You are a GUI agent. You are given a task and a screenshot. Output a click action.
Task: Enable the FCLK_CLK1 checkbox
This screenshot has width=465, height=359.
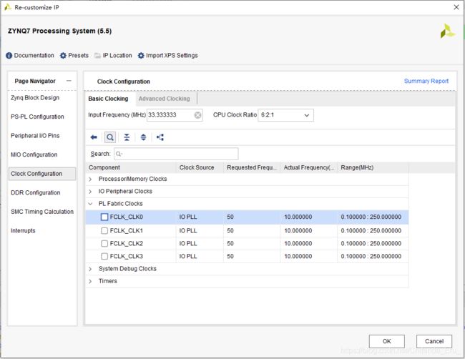pos(104,231)
